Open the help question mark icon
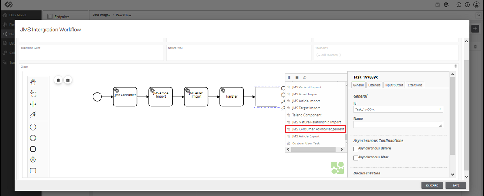The width and height of the screenshot is (484, 196). pyautogui.click(x=467, y=4)
